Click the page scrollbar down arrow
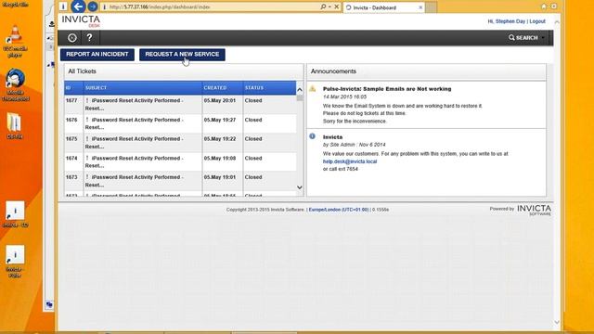Viewport: 594px width, 334px height. point(557,322)
